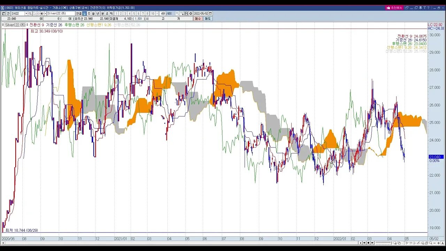
Task: Click the 기준선 26 legend label
Action: [54, 25]
